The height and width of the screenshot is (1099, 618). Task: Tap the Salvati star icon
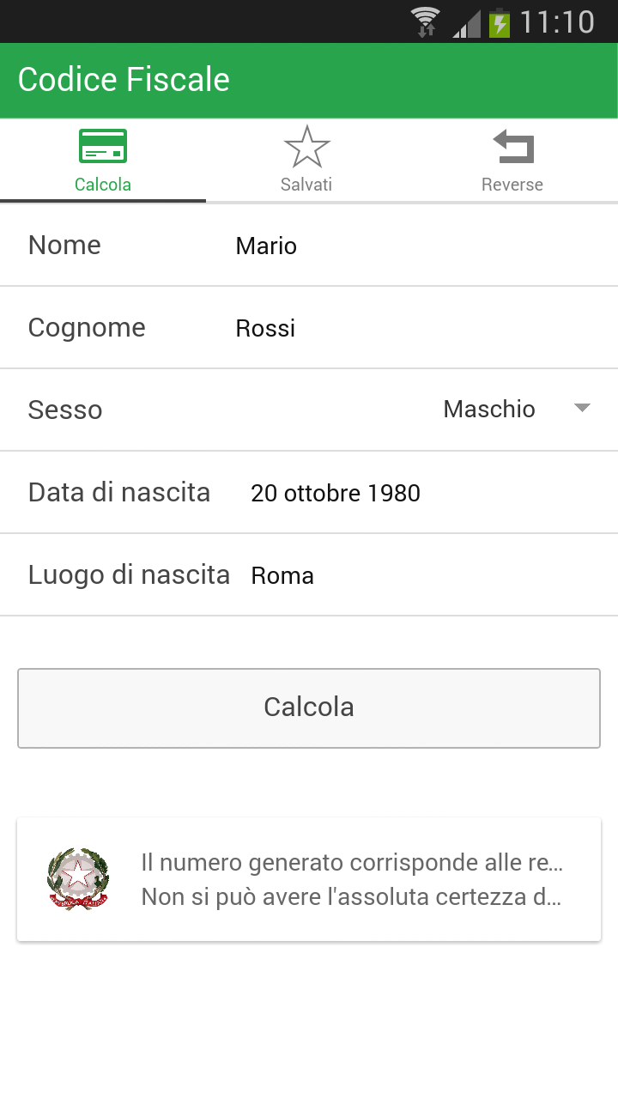click(306, 147)
